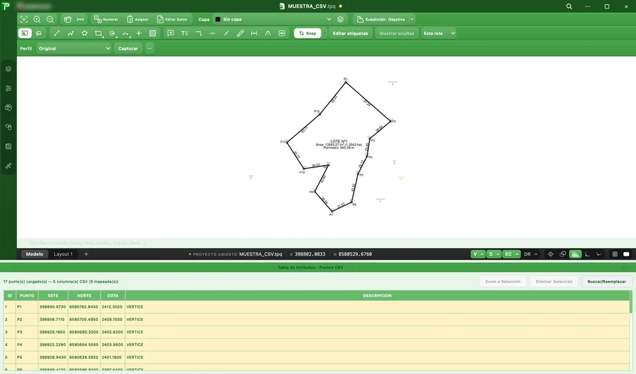
Task: Select the link chain tool
Action: click(x=240, y=33)
